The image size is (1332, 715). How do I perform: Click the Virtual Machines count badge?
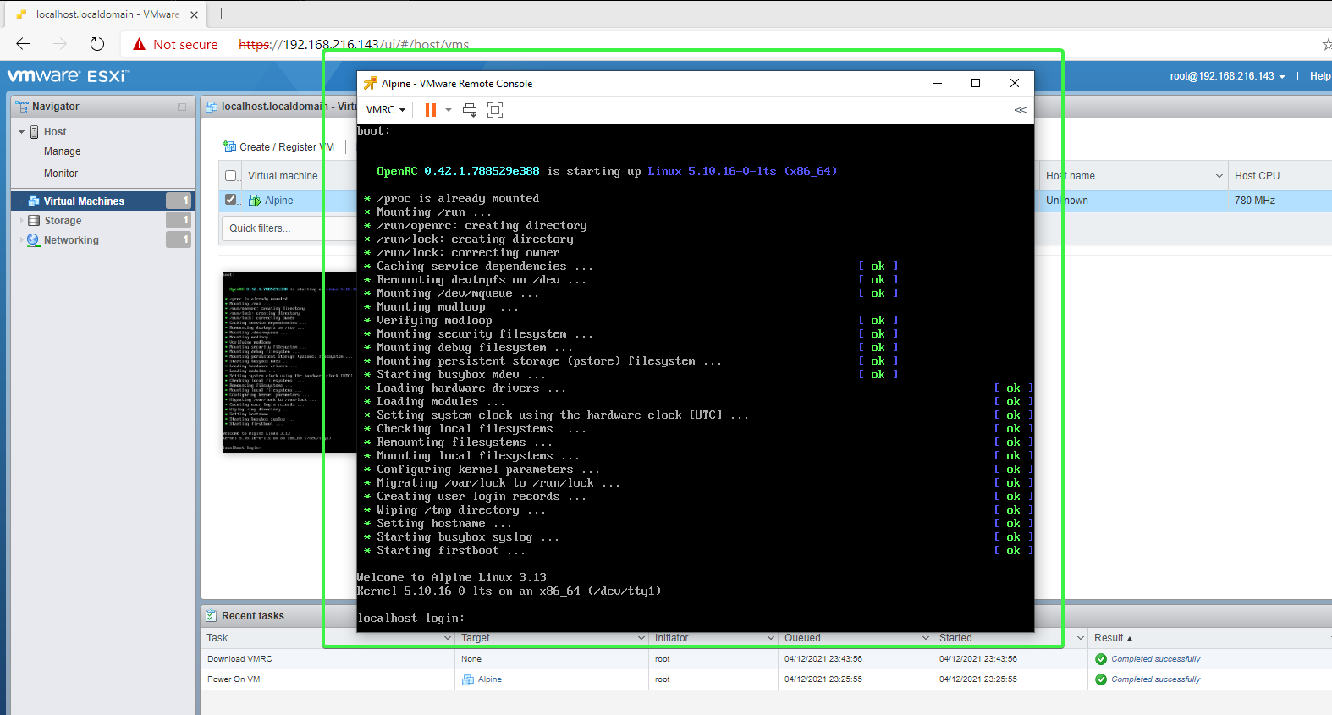tap(179, 201)
